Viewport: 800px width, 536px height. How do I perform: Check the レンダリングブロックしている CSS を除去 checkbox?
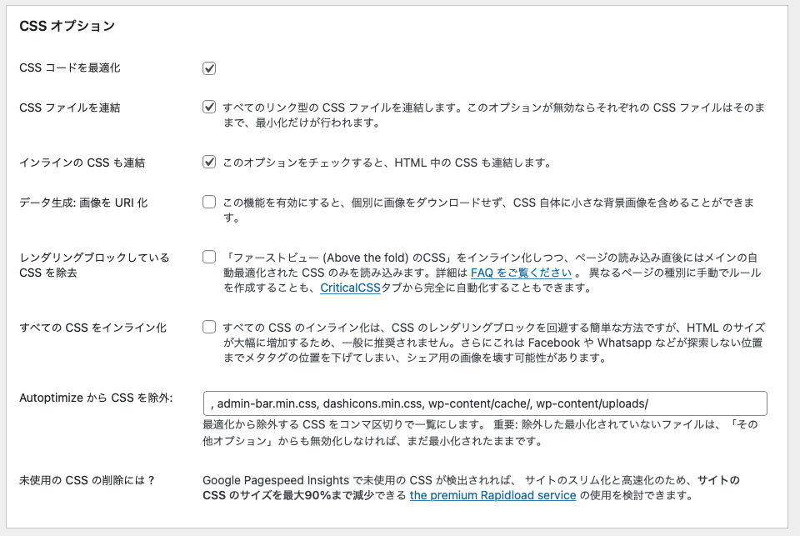click(209, 257)
